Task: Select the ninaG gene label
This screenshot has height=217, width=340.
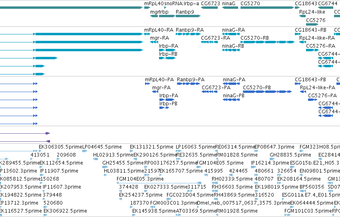Action: [229, 4]
